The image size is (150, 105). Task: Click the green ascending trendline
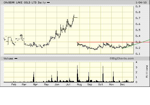pyautogui.click(x=136, y=44)
